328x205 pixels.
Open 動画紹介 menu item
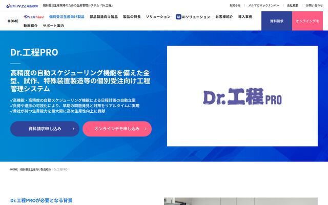(x=31, y=26)
